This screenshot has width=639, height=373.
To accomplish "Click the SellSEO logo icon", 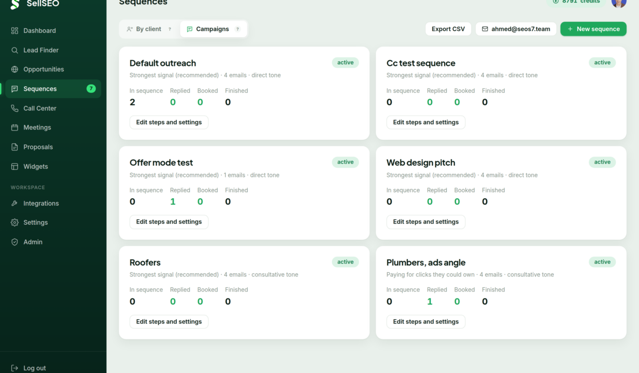I will pyautogui.click(x=15, y=4).
